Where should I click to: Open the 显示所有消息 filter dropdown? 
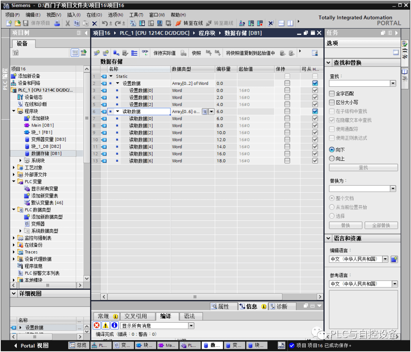point(191,326)
